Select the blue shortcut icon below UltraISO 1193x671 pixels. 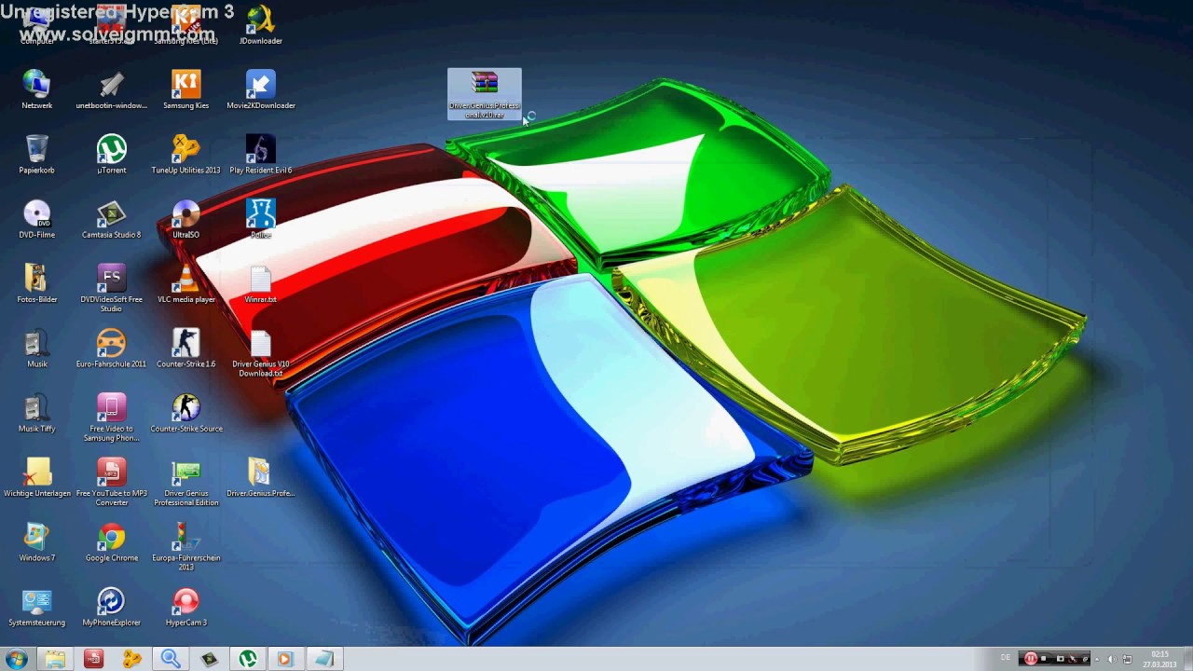(261, 219)
